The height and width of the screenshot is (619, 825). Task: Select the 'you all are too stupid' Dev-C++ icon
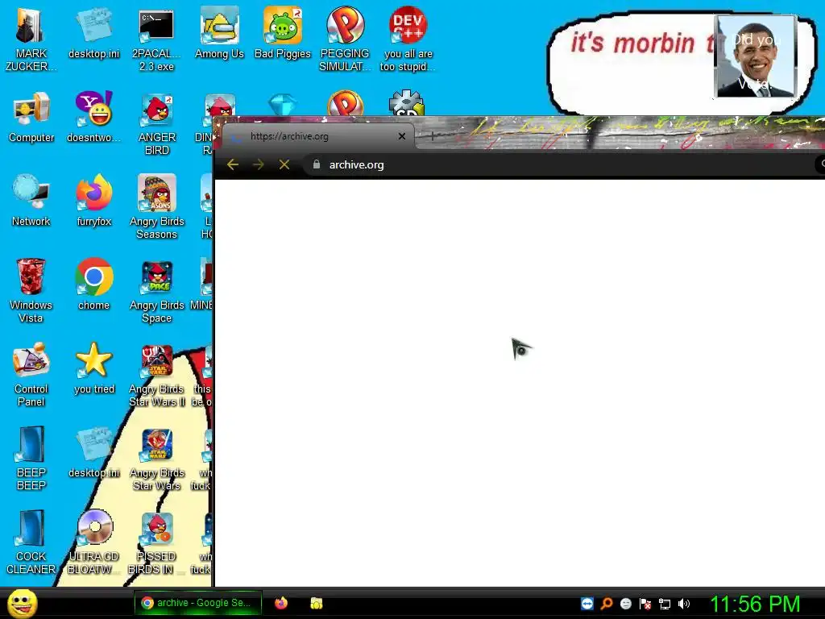(408, 40)
